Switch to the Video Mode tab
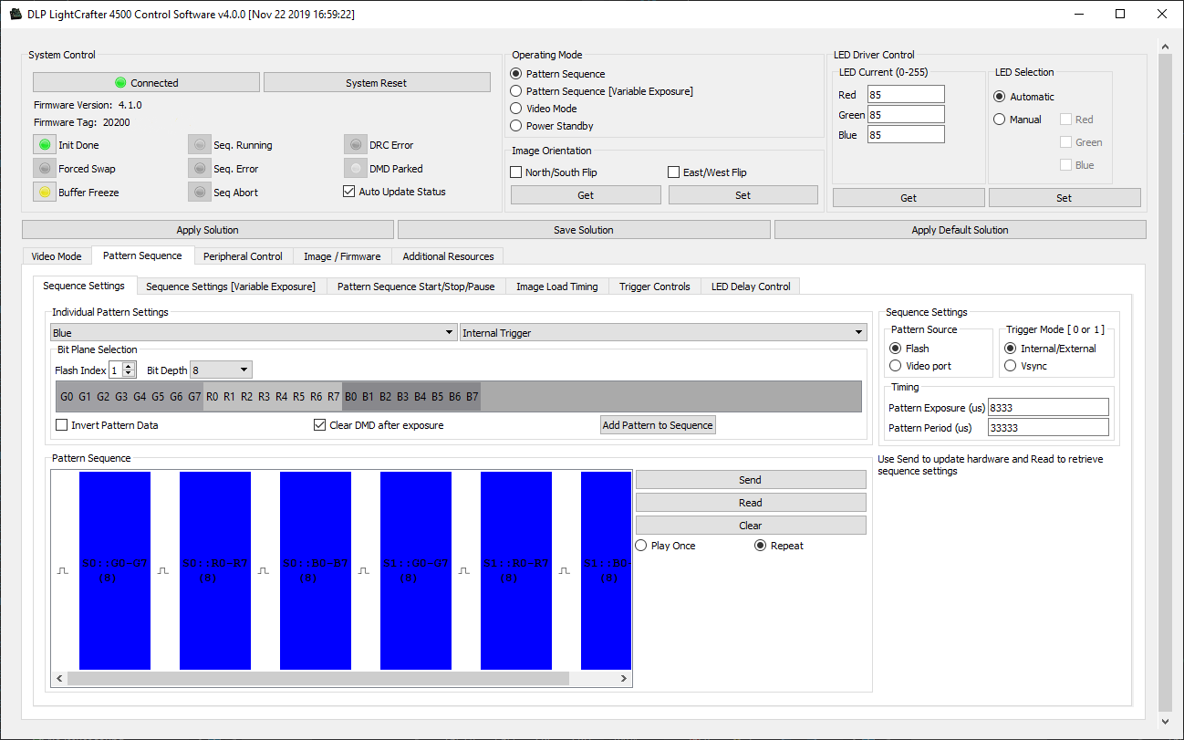Screen dimensions: 1184x740 pyautogui.click(x=57, y=256)
